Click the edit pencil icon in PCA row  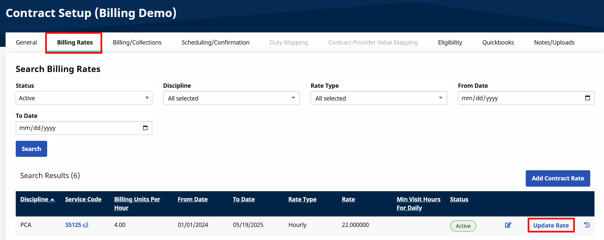click(x=508, y=225)
